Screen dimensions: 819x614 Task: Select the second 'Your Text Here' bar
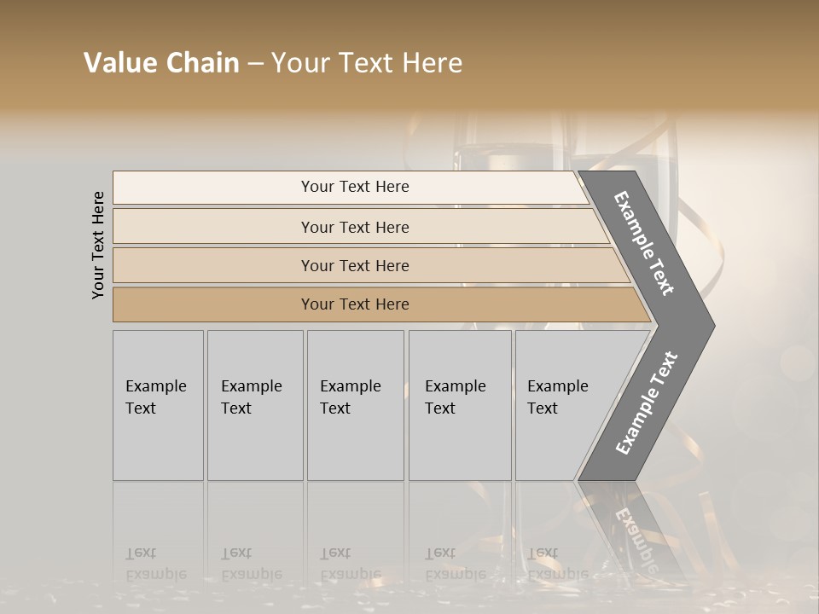click(360, 227)
